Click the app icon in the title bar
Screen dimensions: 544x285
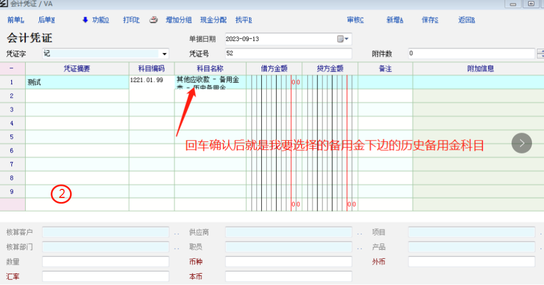(5, 4)
